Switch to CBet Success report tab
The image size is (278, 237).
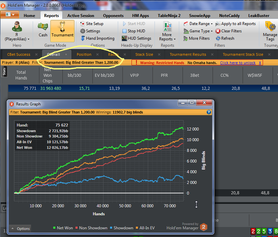click(19, 54)
